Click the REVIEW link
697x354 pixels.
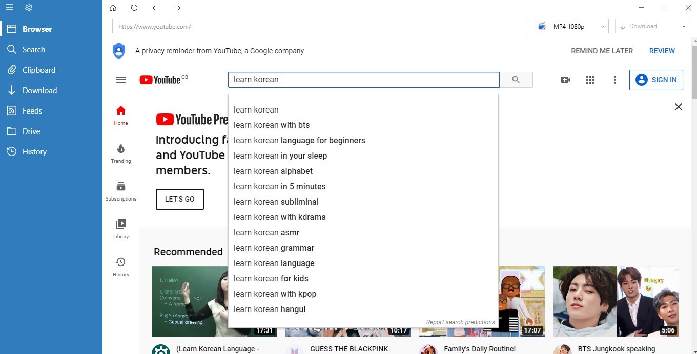[x=662, y=51]
